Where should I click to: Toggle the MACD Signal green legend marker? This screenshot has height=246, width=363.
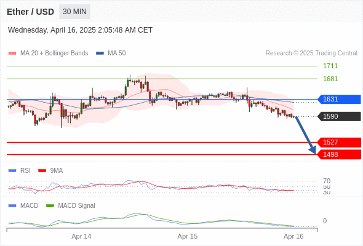[50, 206]
